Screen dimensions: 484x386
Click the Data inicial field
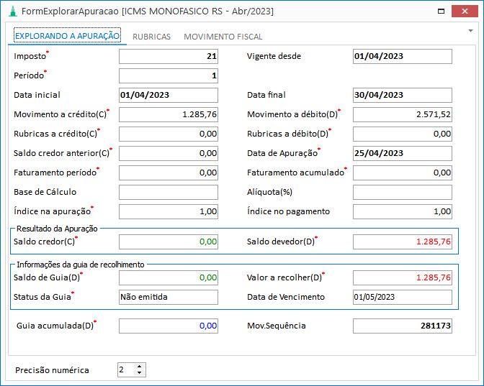pos(169,95)
